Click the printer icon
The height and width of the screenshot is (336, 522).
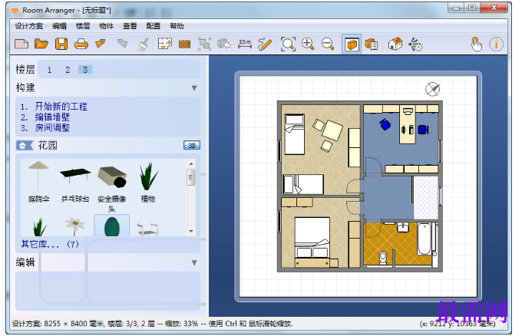click(81, 44)
